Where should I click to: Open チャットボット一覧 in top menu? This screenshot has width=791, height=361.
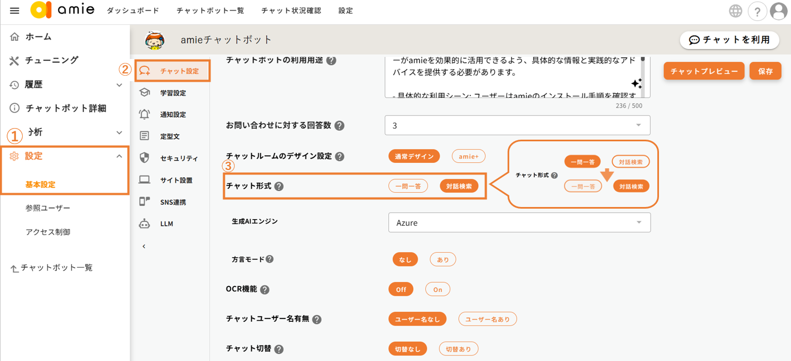coord(210,10)
